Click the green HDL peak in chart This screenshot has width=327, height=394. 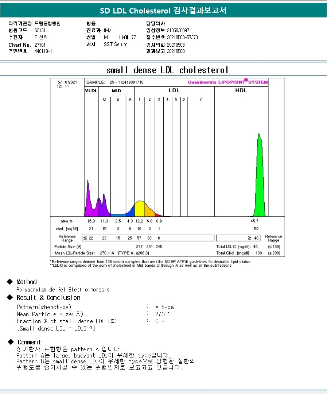click(x=260, y=181)
